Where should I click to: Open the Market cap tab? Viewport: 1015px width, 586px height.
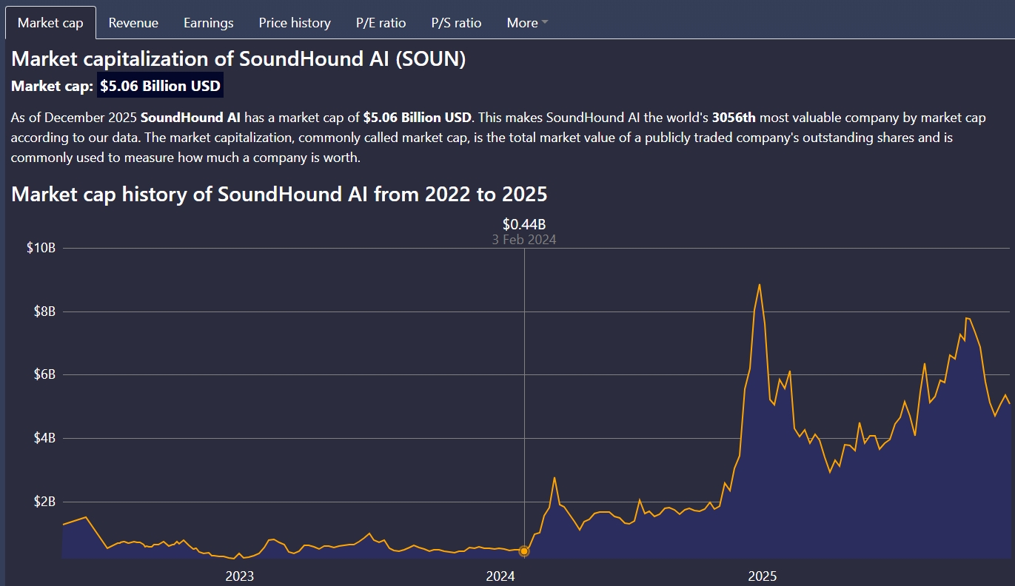click(x=50, y=23)
